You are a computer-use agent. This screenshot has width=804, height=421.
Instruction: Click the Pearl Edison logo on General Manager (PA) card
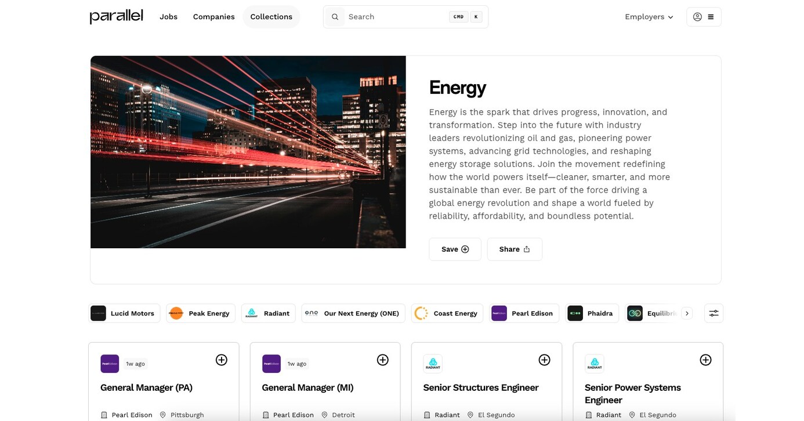tap(110, 364)
